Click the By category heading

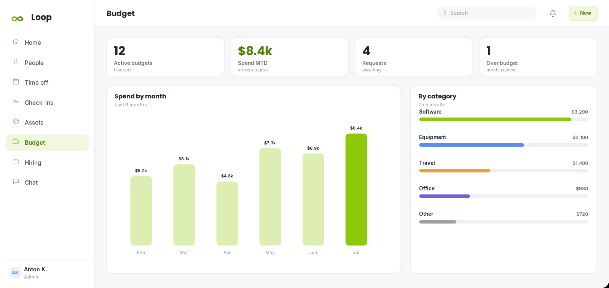click(x=437, y=97)
